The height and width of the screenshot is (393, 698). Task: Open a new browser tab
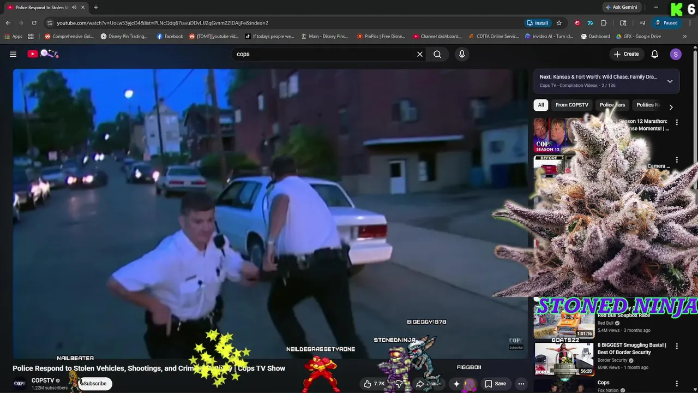click(96, 7)
